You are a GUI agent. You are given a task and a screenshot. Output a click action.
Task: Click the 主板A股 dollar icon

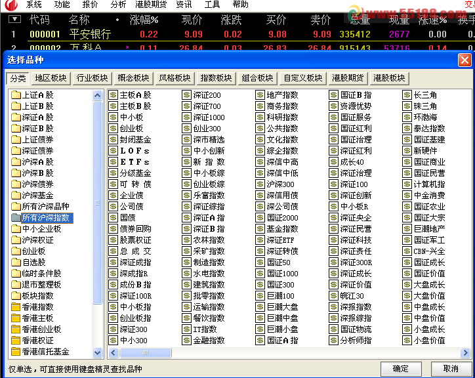pyautogui.click(x=113, y=95)
